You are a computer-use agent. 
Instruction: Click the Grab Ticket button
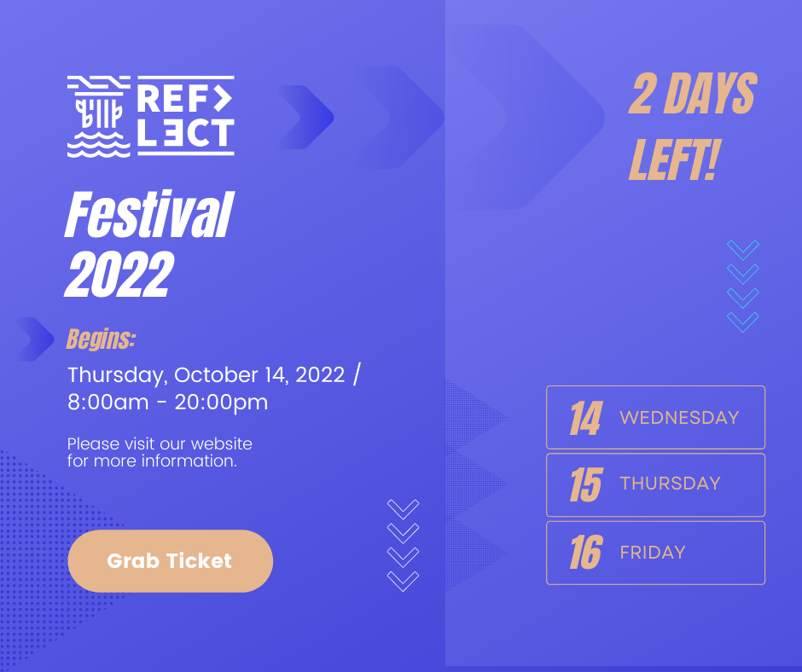171,561
